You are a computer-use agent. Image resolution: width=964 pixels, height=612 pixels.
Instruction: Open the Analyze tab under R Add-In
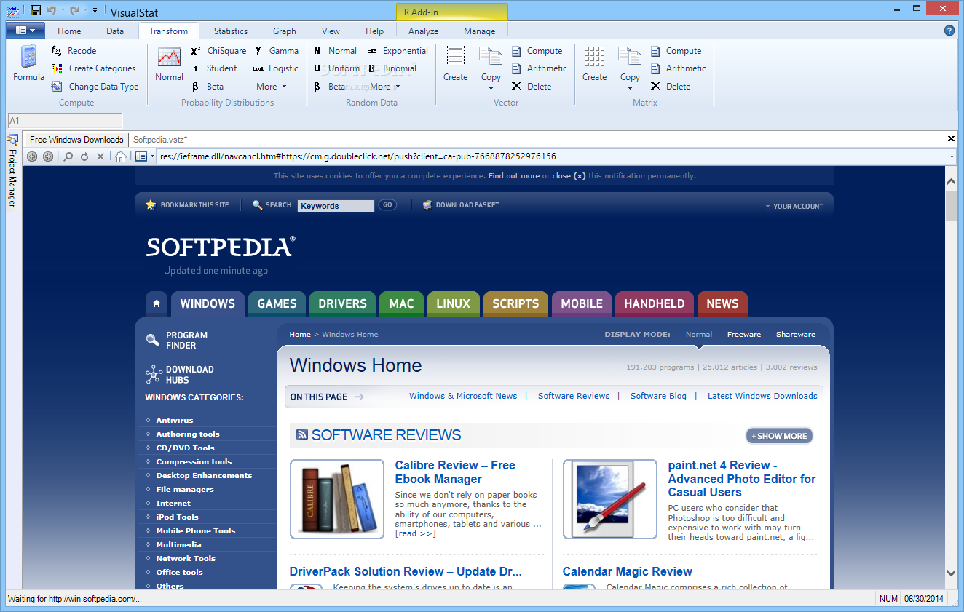424,31
